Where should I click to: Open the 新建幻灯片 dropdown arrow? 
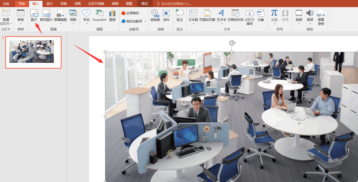pyautogui.click(x=11, y=24)
